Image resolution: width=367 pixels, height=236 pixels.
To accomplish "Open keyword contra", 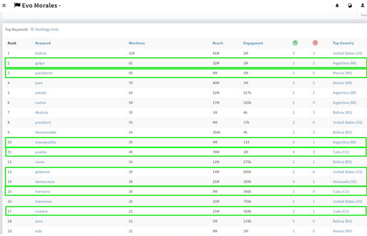I will pyautogui.click(x=40, y=103).
